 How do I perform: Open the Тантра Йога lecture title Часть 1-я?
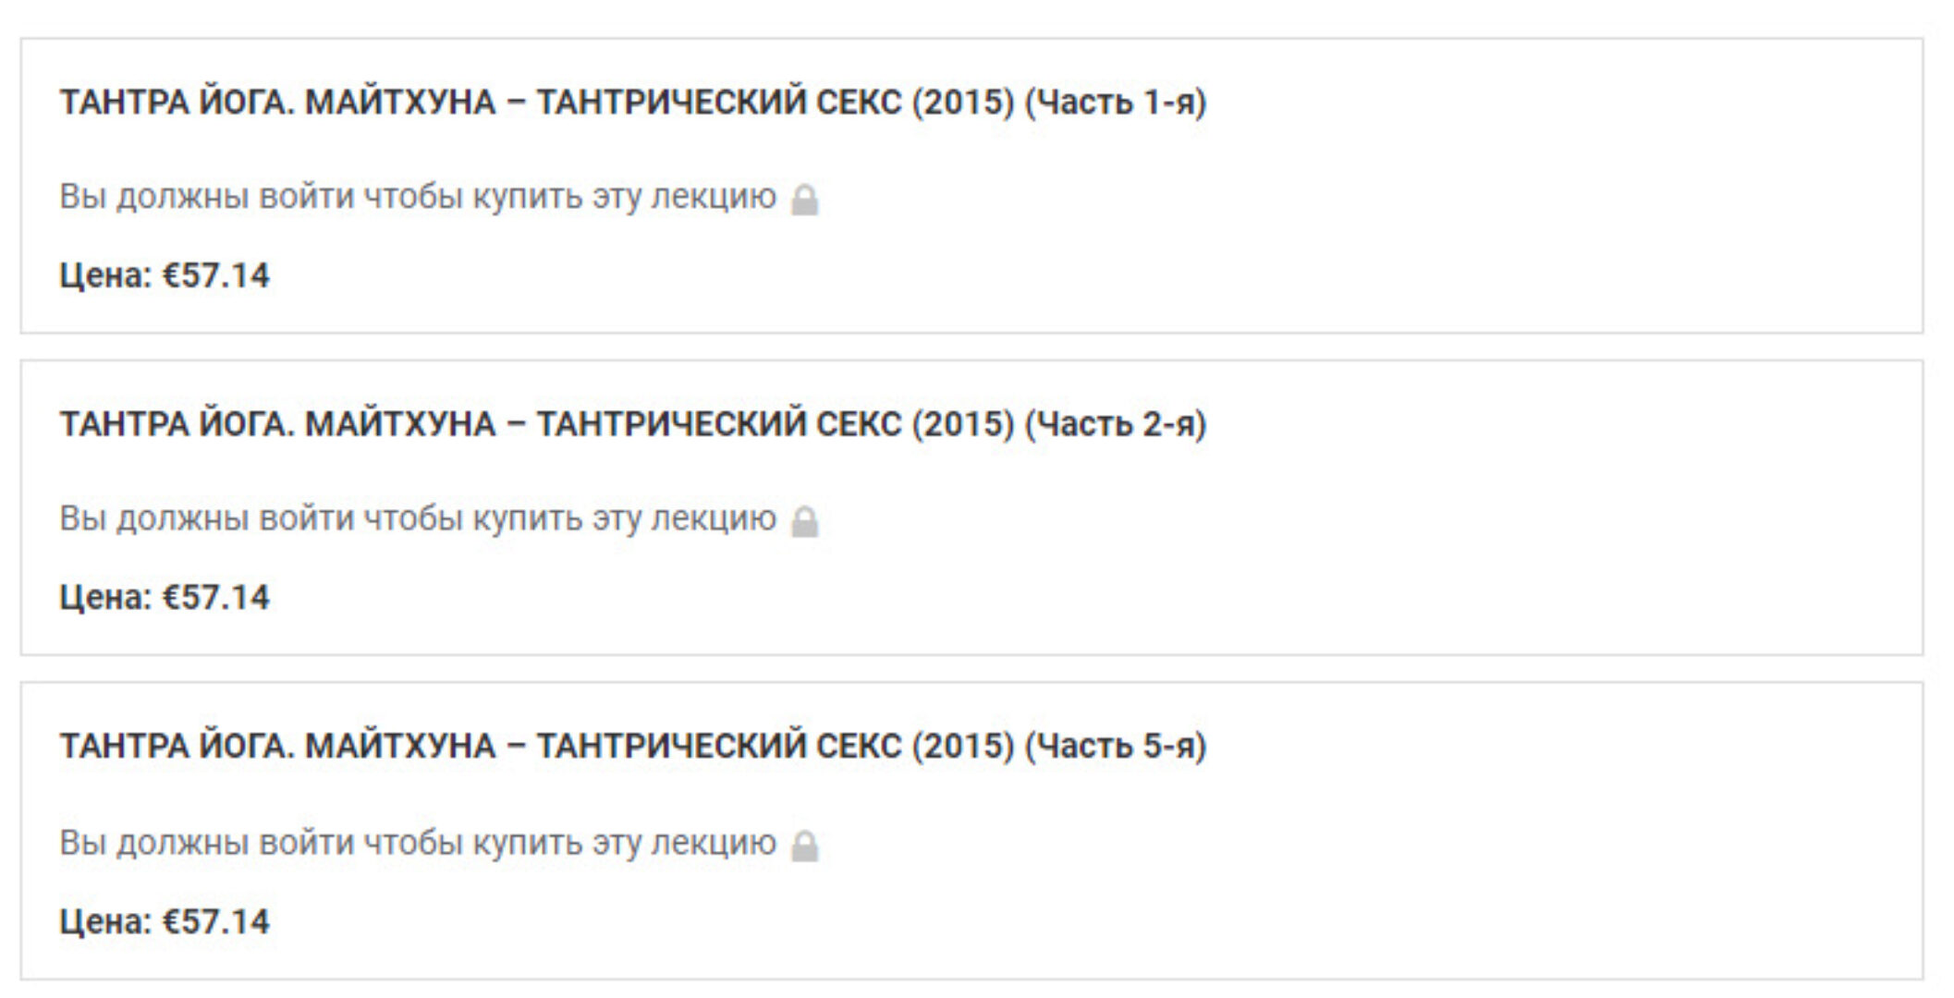pyautogui.click(x=633, y=102)
